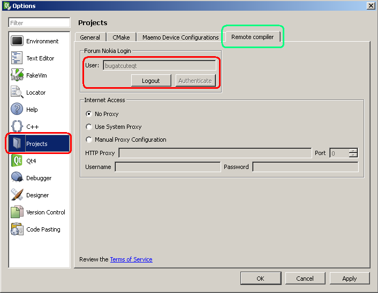Viewport: 378px width, 293px height.
Task: Click the C++ curly braces icon
Action: (x=17, y=126)
